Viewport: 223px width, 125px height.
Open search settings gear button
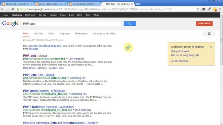point(209,34)
